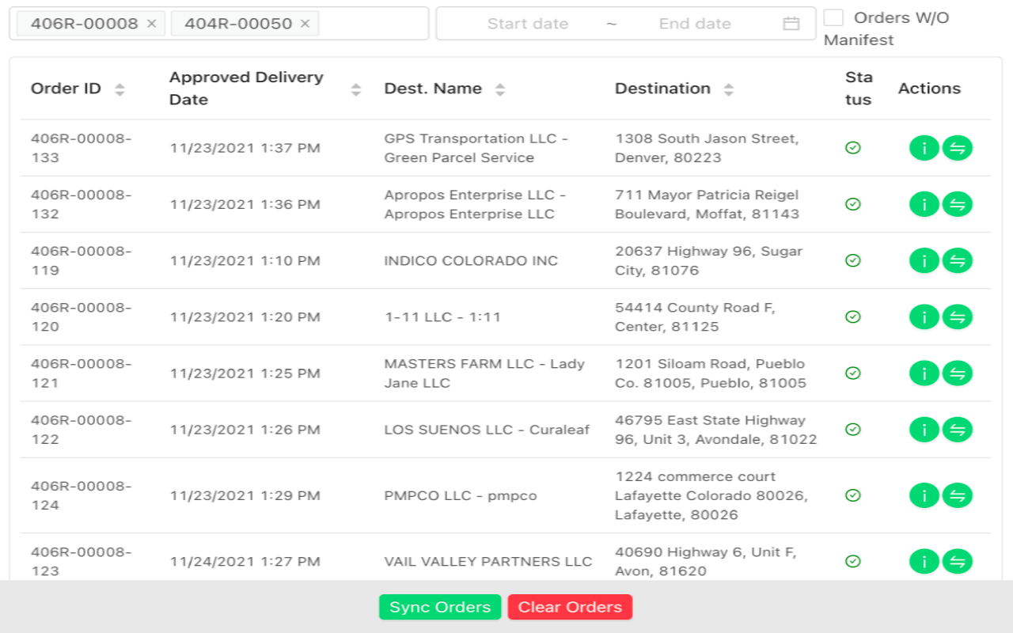Remove the 404R-00050 filter tag
The image size is (1013, 633).
pyautogui.click(x=305, y=24)
